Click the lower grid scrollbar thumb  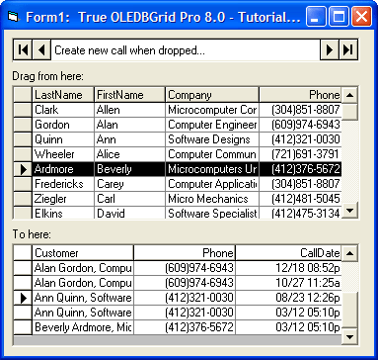[x=349, y=310]
